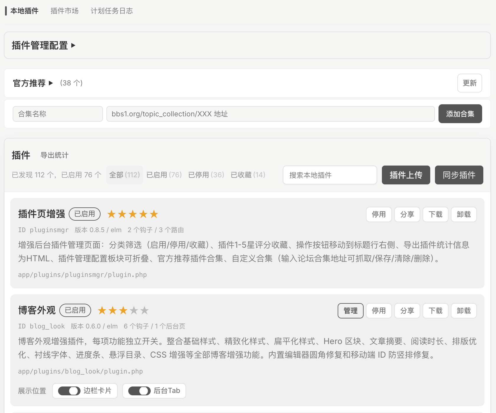This screenshot has width=496, height=413.
Task: Focus the collection URL address field
Action: 271,114
